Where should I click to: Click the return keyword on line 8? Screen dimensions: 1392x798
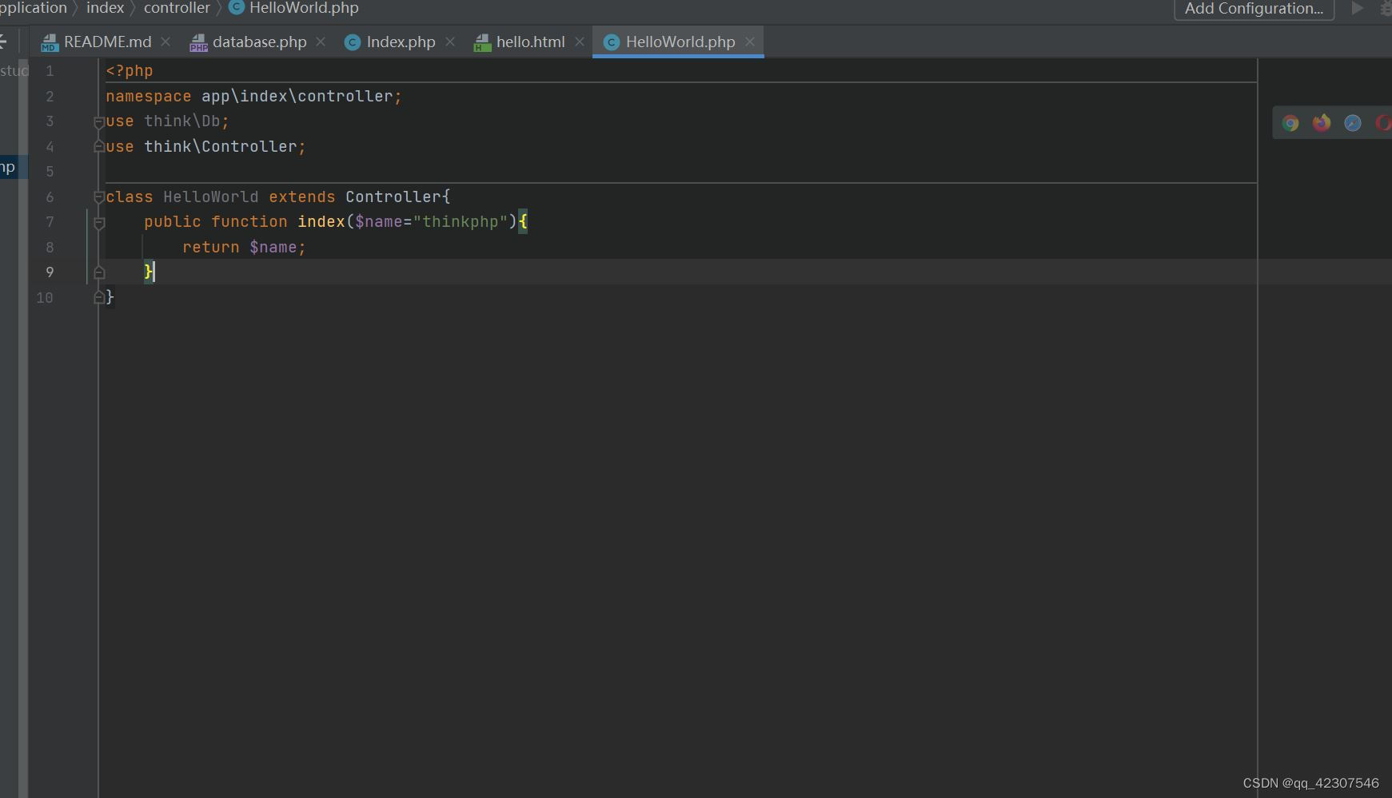(211, 248)
